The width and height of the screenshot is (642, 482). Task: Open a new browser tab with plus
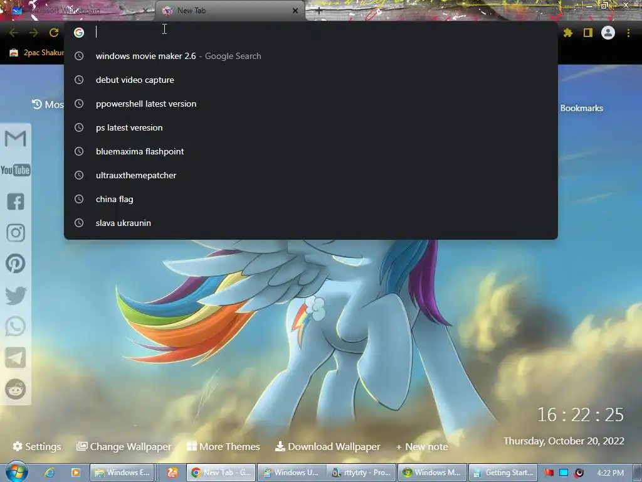click(x=319, y=11)
